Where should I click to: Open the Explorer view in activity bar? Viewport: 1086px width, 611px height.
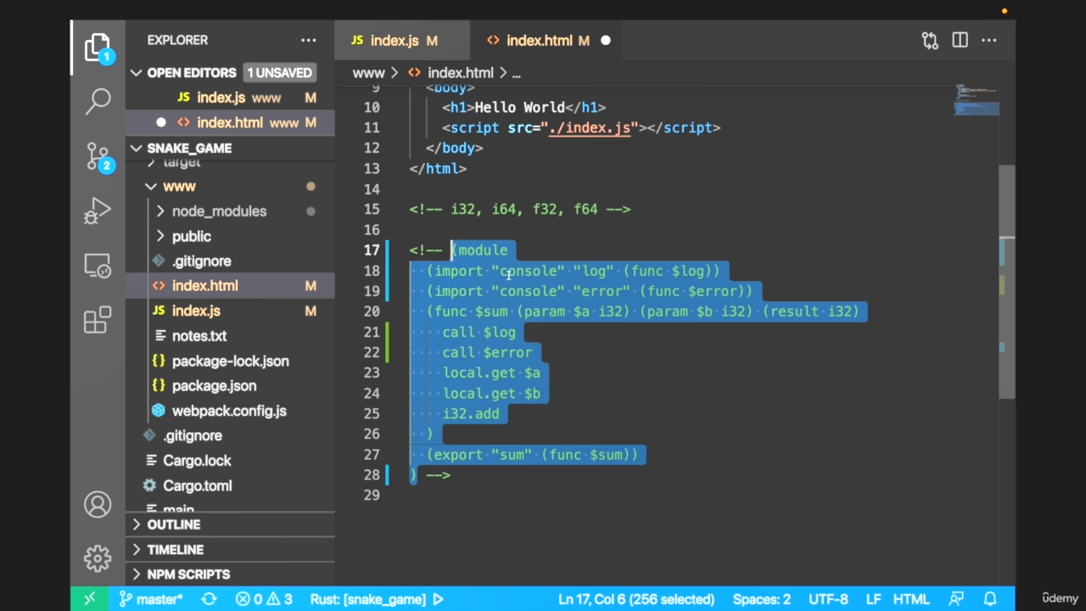click(x=98, y=48)
